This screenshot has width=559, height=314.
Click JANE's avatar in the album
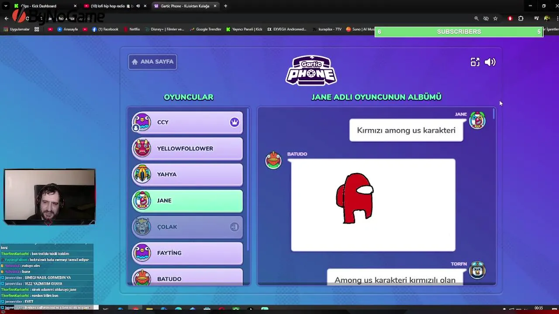pyautogui.click(x=477, y=120)
